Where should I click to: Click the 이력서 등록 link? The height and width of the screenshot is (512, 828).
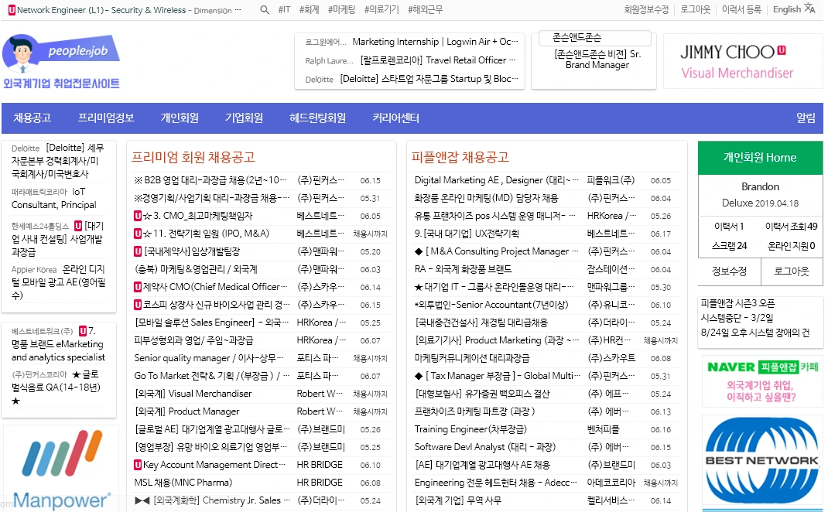click(x=743, y=10)
